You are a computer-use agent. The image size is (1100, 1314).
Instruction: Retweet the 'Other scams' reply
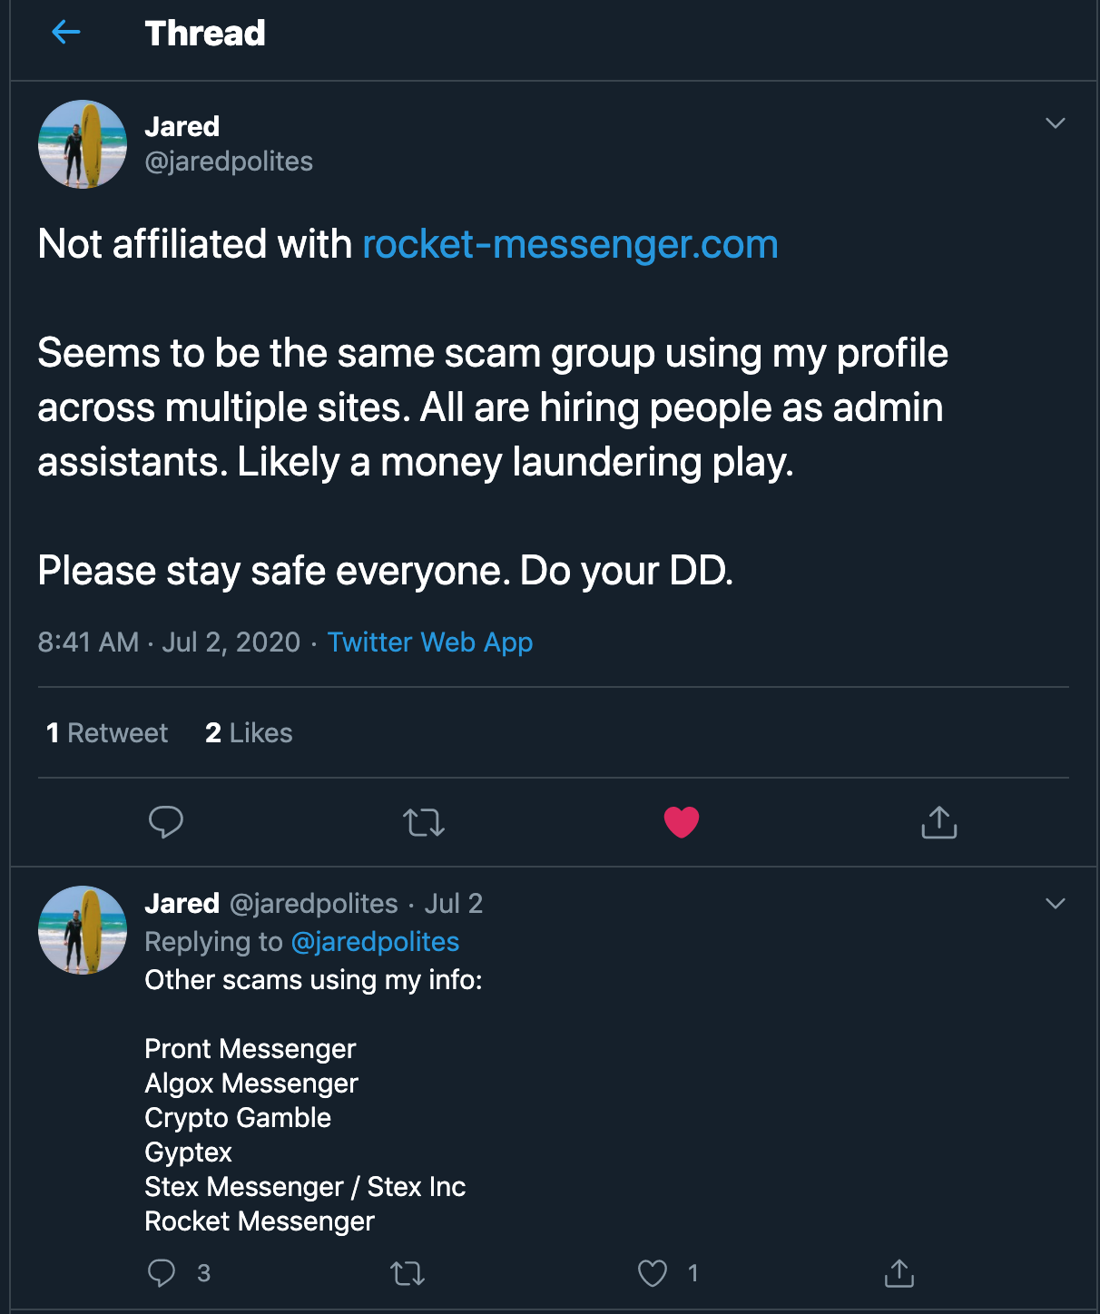410,1274
